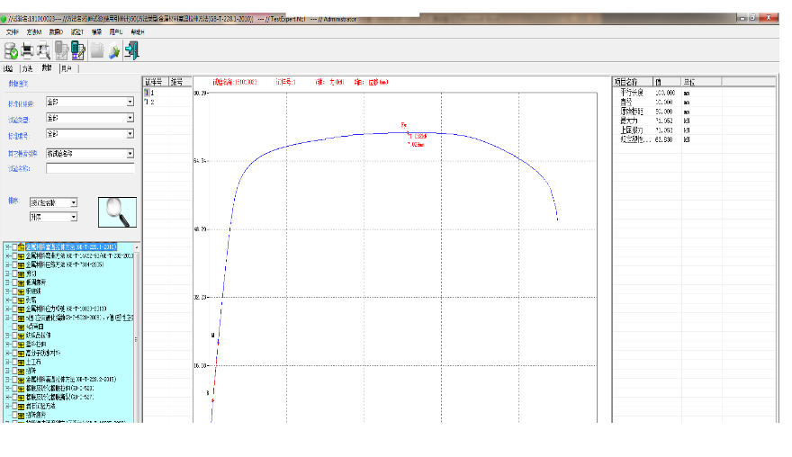The width and height of the screenshot is (792, 457).
Task: Tick checkbox for GB-T-7314-2005 compression method
Action: click(14, 264)
